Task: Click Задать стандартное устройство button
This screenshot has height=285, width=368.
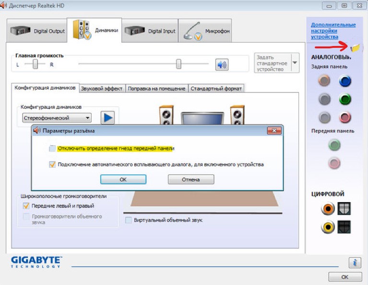Action: [x=273, y=63]
